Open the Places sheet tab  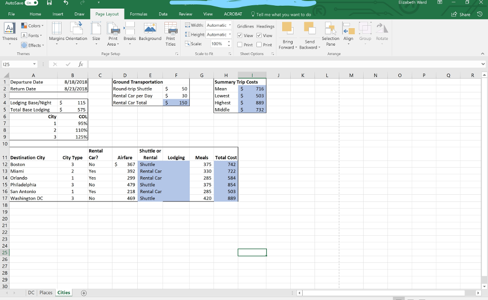coord(46,293)
